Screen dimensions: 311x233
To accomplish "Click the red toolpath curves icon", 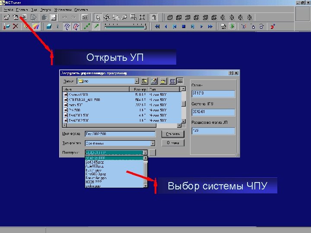I will coord(76,26).
